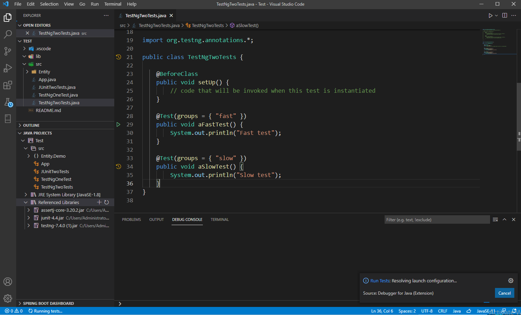Click run test glyph beside aFastTest line
This screenshot has height=315, width=521.
[118, 125]
